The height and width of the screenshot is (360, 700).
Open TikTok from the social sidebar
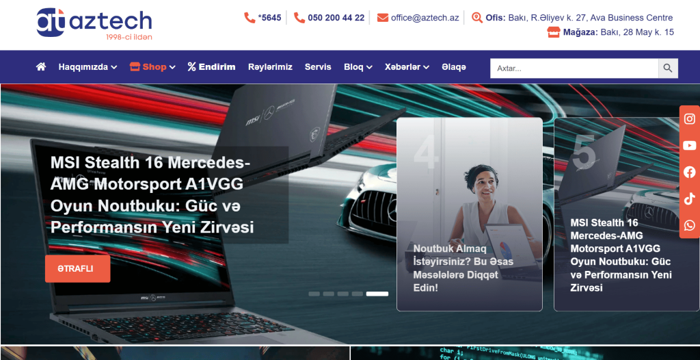coord(689,198)
